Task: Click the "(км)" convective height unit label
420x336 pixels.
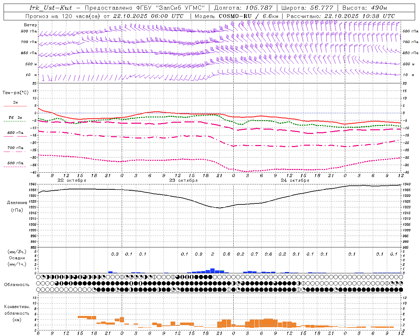Action: [17, 320]
